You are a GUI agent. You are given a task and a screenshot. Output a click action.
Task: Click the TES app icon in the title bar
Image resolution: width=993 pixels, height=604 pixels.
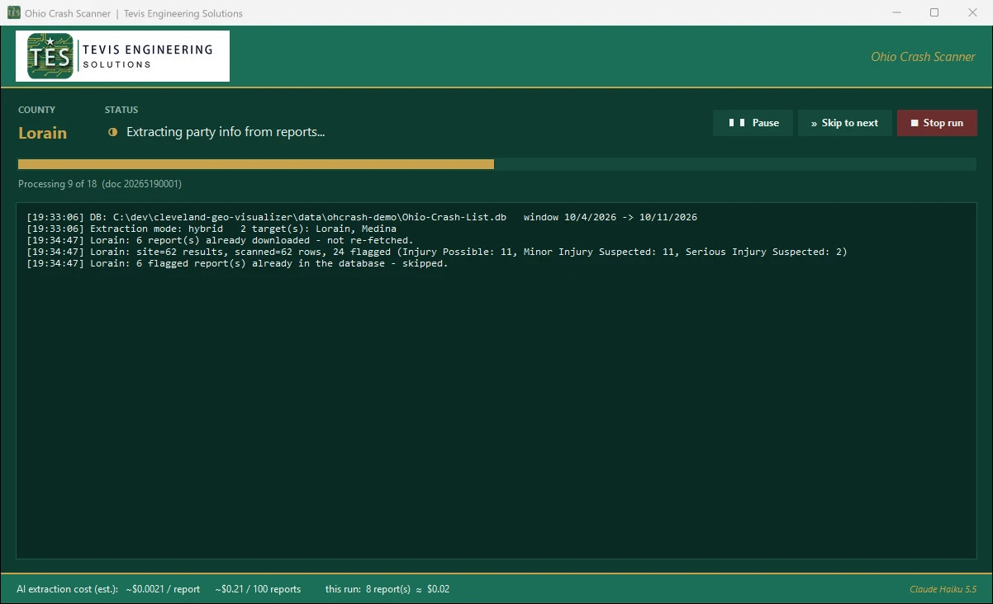[x=13, y=13]
